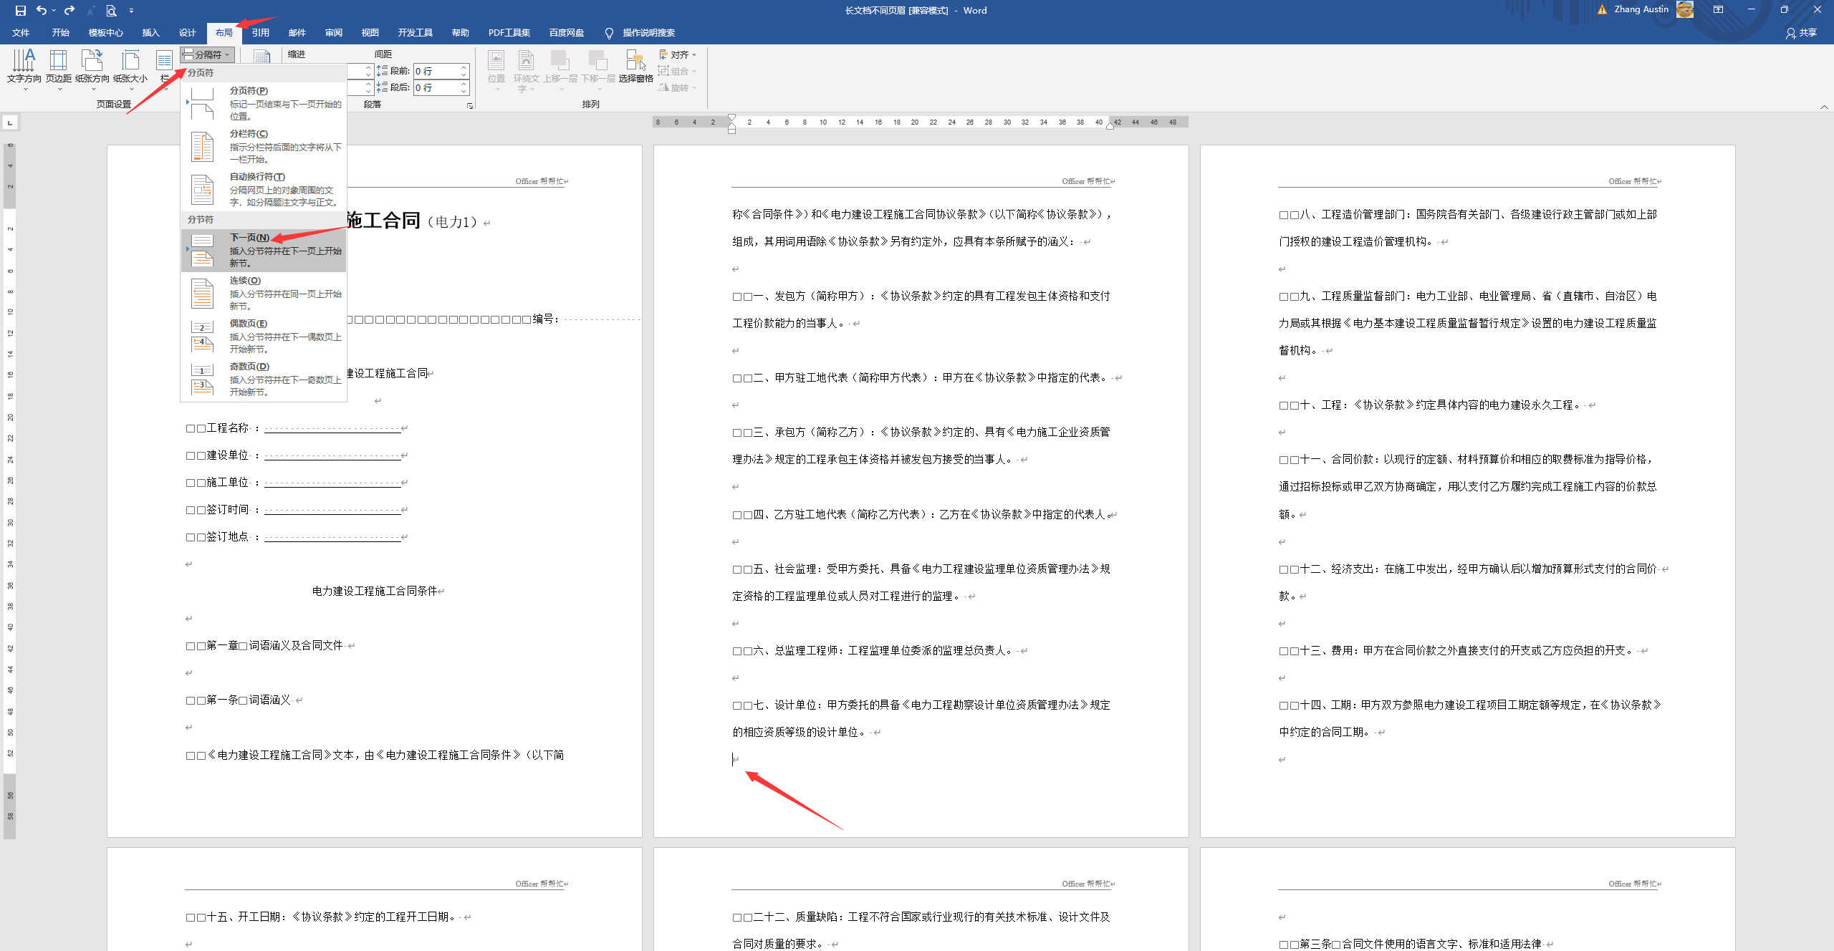Screen dimensions: 1834x951
Task: Open print preview from Quick Access Toolbar
Action: point(111,10)
